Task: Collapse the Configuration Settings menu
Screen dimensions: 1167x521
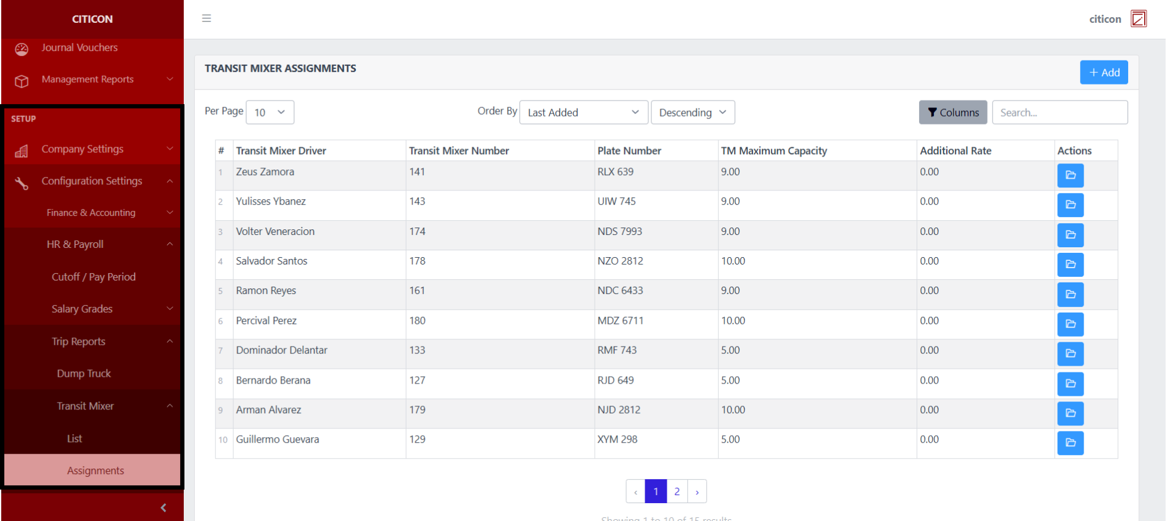Action: pos(170,181)
